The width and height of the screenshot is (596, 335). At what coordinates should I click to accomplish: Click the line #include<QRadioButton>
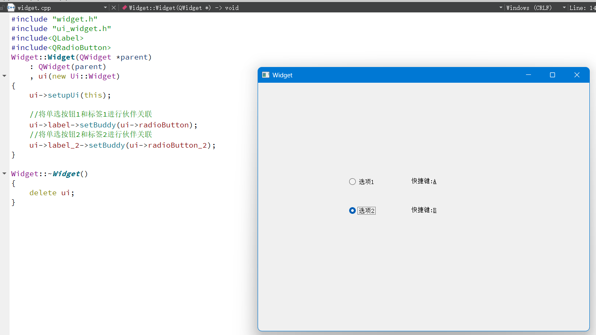[61, 48]
